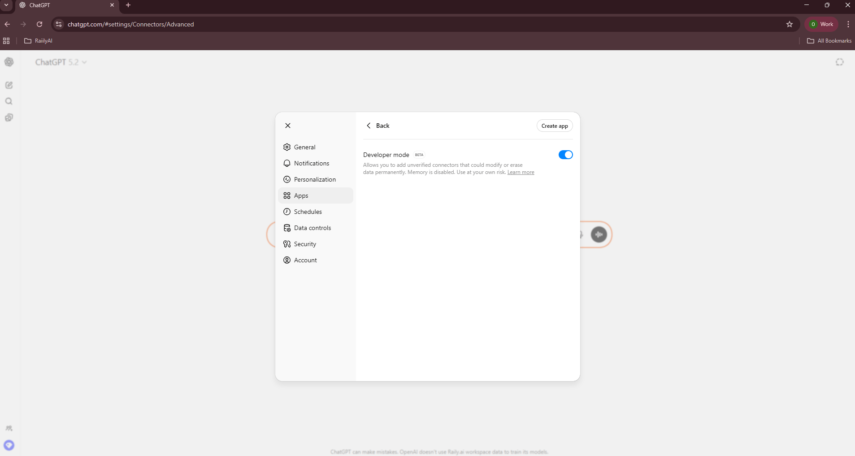The width and height of the screenshot is (855, 456).
Task: Open Notifications settings
Action: [316, 163]
